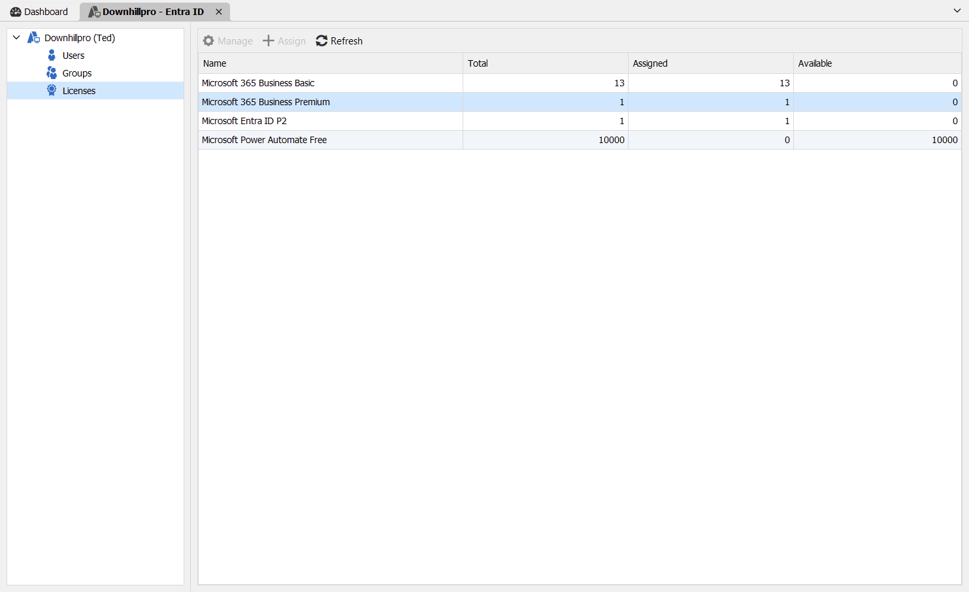Close the Downhillpro - Entra ID tab
This screenshot has height=592, width=969.
pos(219,12)
